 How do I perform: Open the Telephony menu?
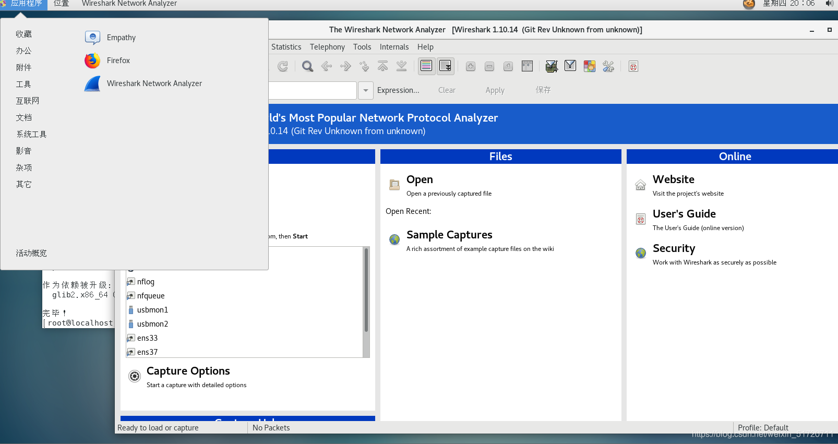coord(327,47)
